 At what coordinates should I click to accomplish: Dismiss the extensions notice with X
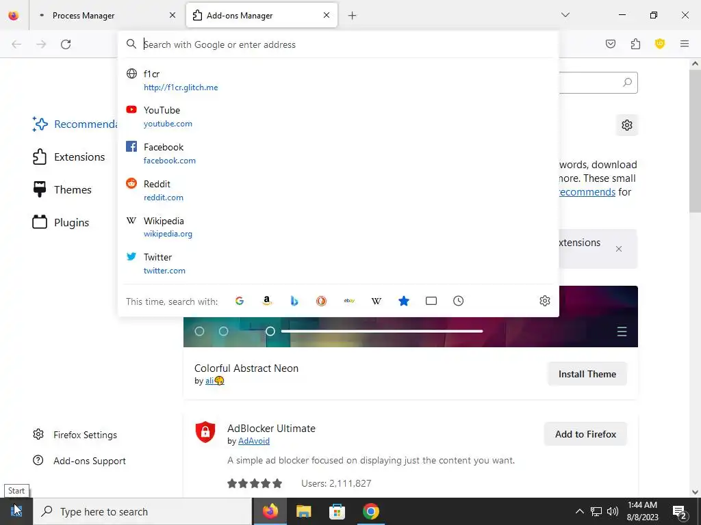pyautogui.click(x=619, y=249)
